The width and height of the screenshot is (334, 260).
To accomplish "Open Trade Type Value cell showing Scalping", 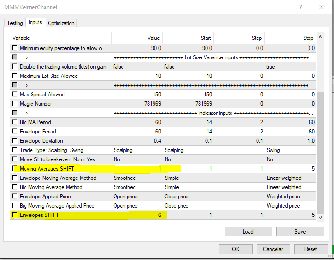I will (136, 150).
